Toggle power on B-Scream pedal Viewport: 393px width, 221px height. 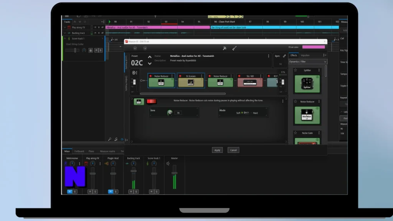point(180,76)
